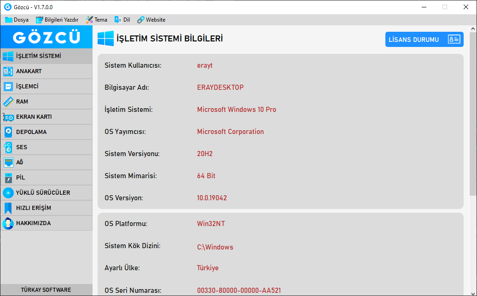Click the person avatar icon beside HAKKIMIZDA
The image size is (477, 296).
click(x=8, y=223)
